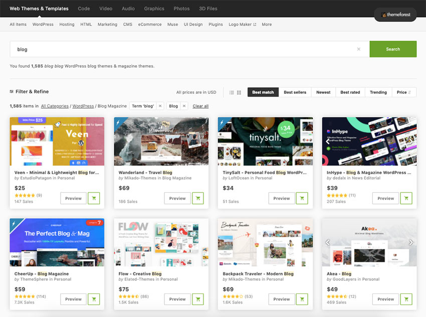Show next image on Akea thumbnail

tap(411, 242)
